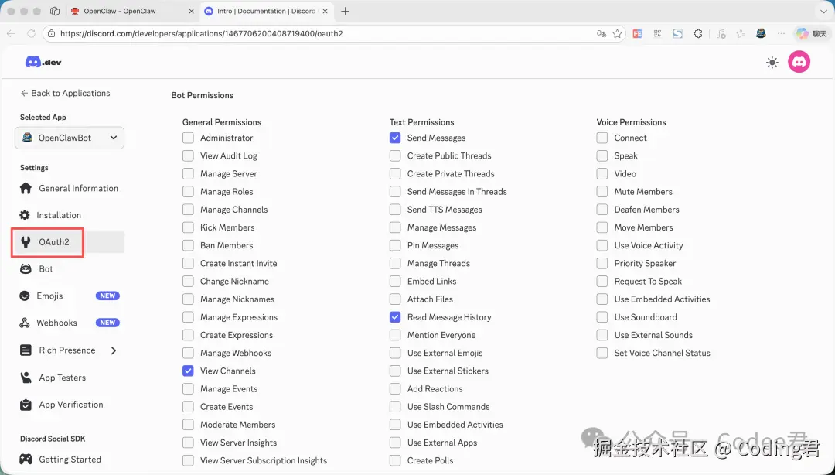Toggle light theme sun icon
The width and height of the screenshot is (835, 475).
point(772,63)
